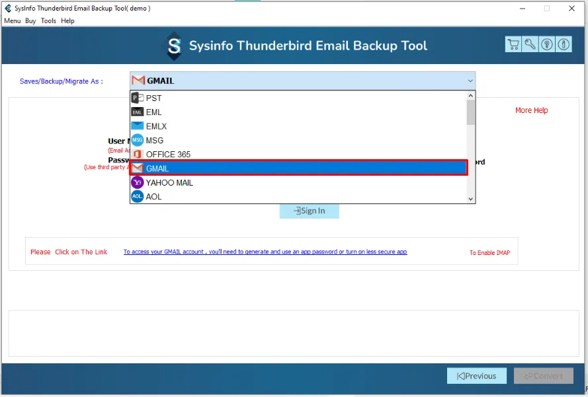Open the Help menu
The height and width of the screenshot is (397, 588).
click(x=68, y=20)
